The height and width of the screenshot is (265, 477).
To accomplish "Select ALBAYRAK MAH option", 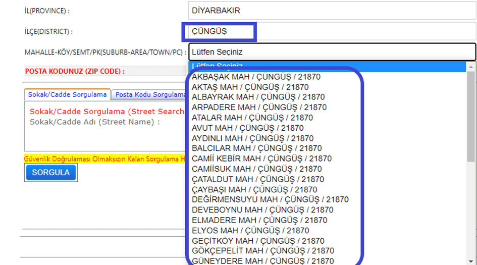I will pos(258,97).
